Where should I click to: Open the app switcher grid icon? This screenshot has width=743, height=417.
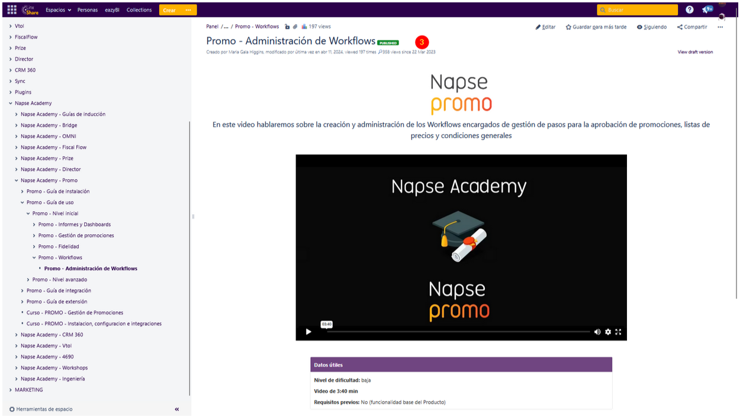coord(12,9)
